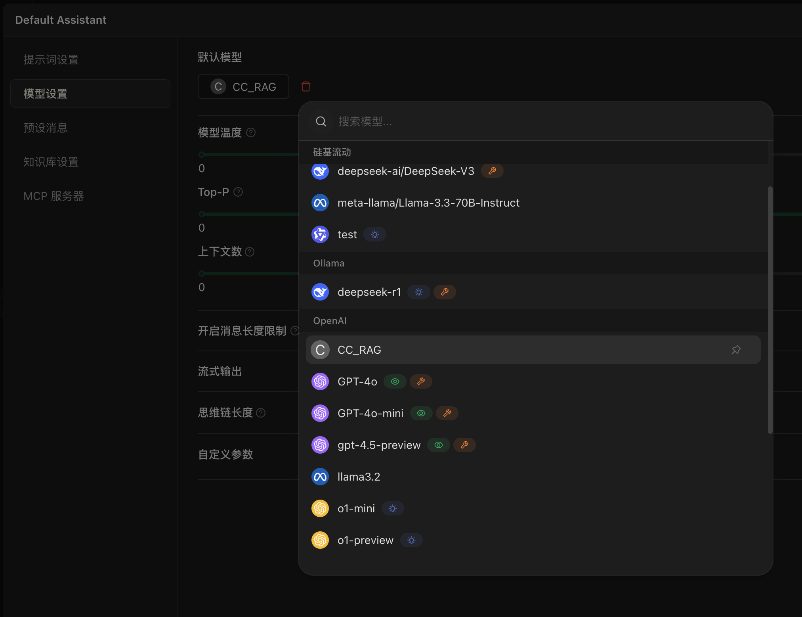Click the pin icon on CC_RAG row
The width and height of the screenshot is (802, 617).
(736, 350)
